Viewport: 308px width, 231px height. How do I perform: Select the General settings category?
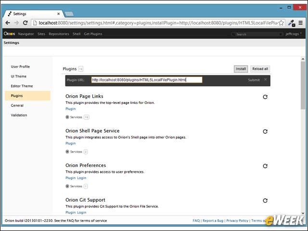(x=27, y=105)
